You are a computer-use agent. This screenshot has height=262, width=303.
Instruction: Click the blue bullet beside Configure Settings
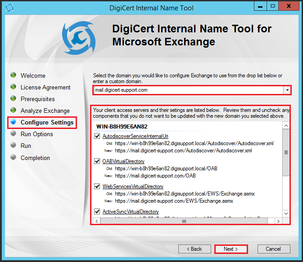coord(14,122)
